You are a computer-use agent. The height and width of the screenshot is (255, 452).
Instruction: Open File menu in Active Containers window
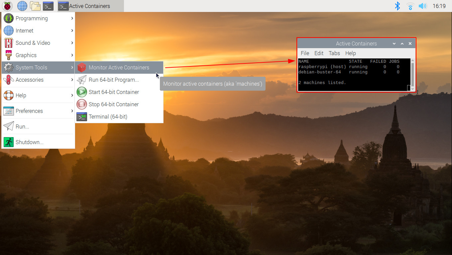coord(305,53)
